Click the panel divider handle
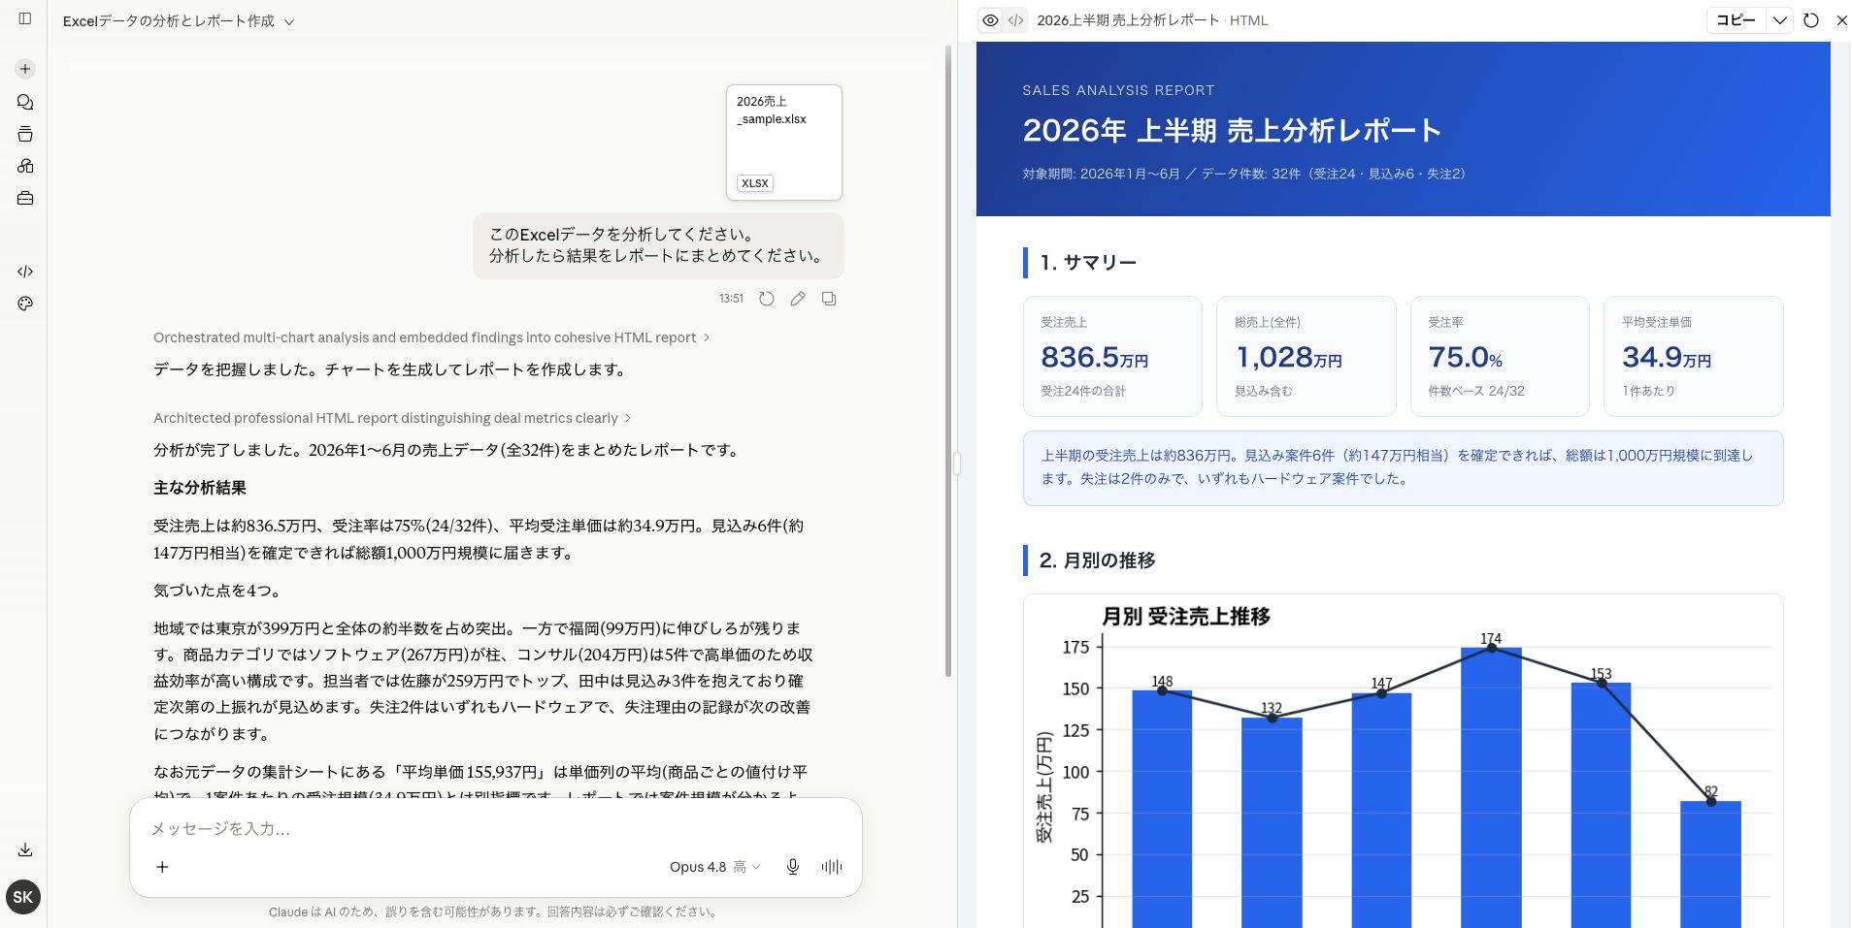1852x928 pixels. (957, 464)
